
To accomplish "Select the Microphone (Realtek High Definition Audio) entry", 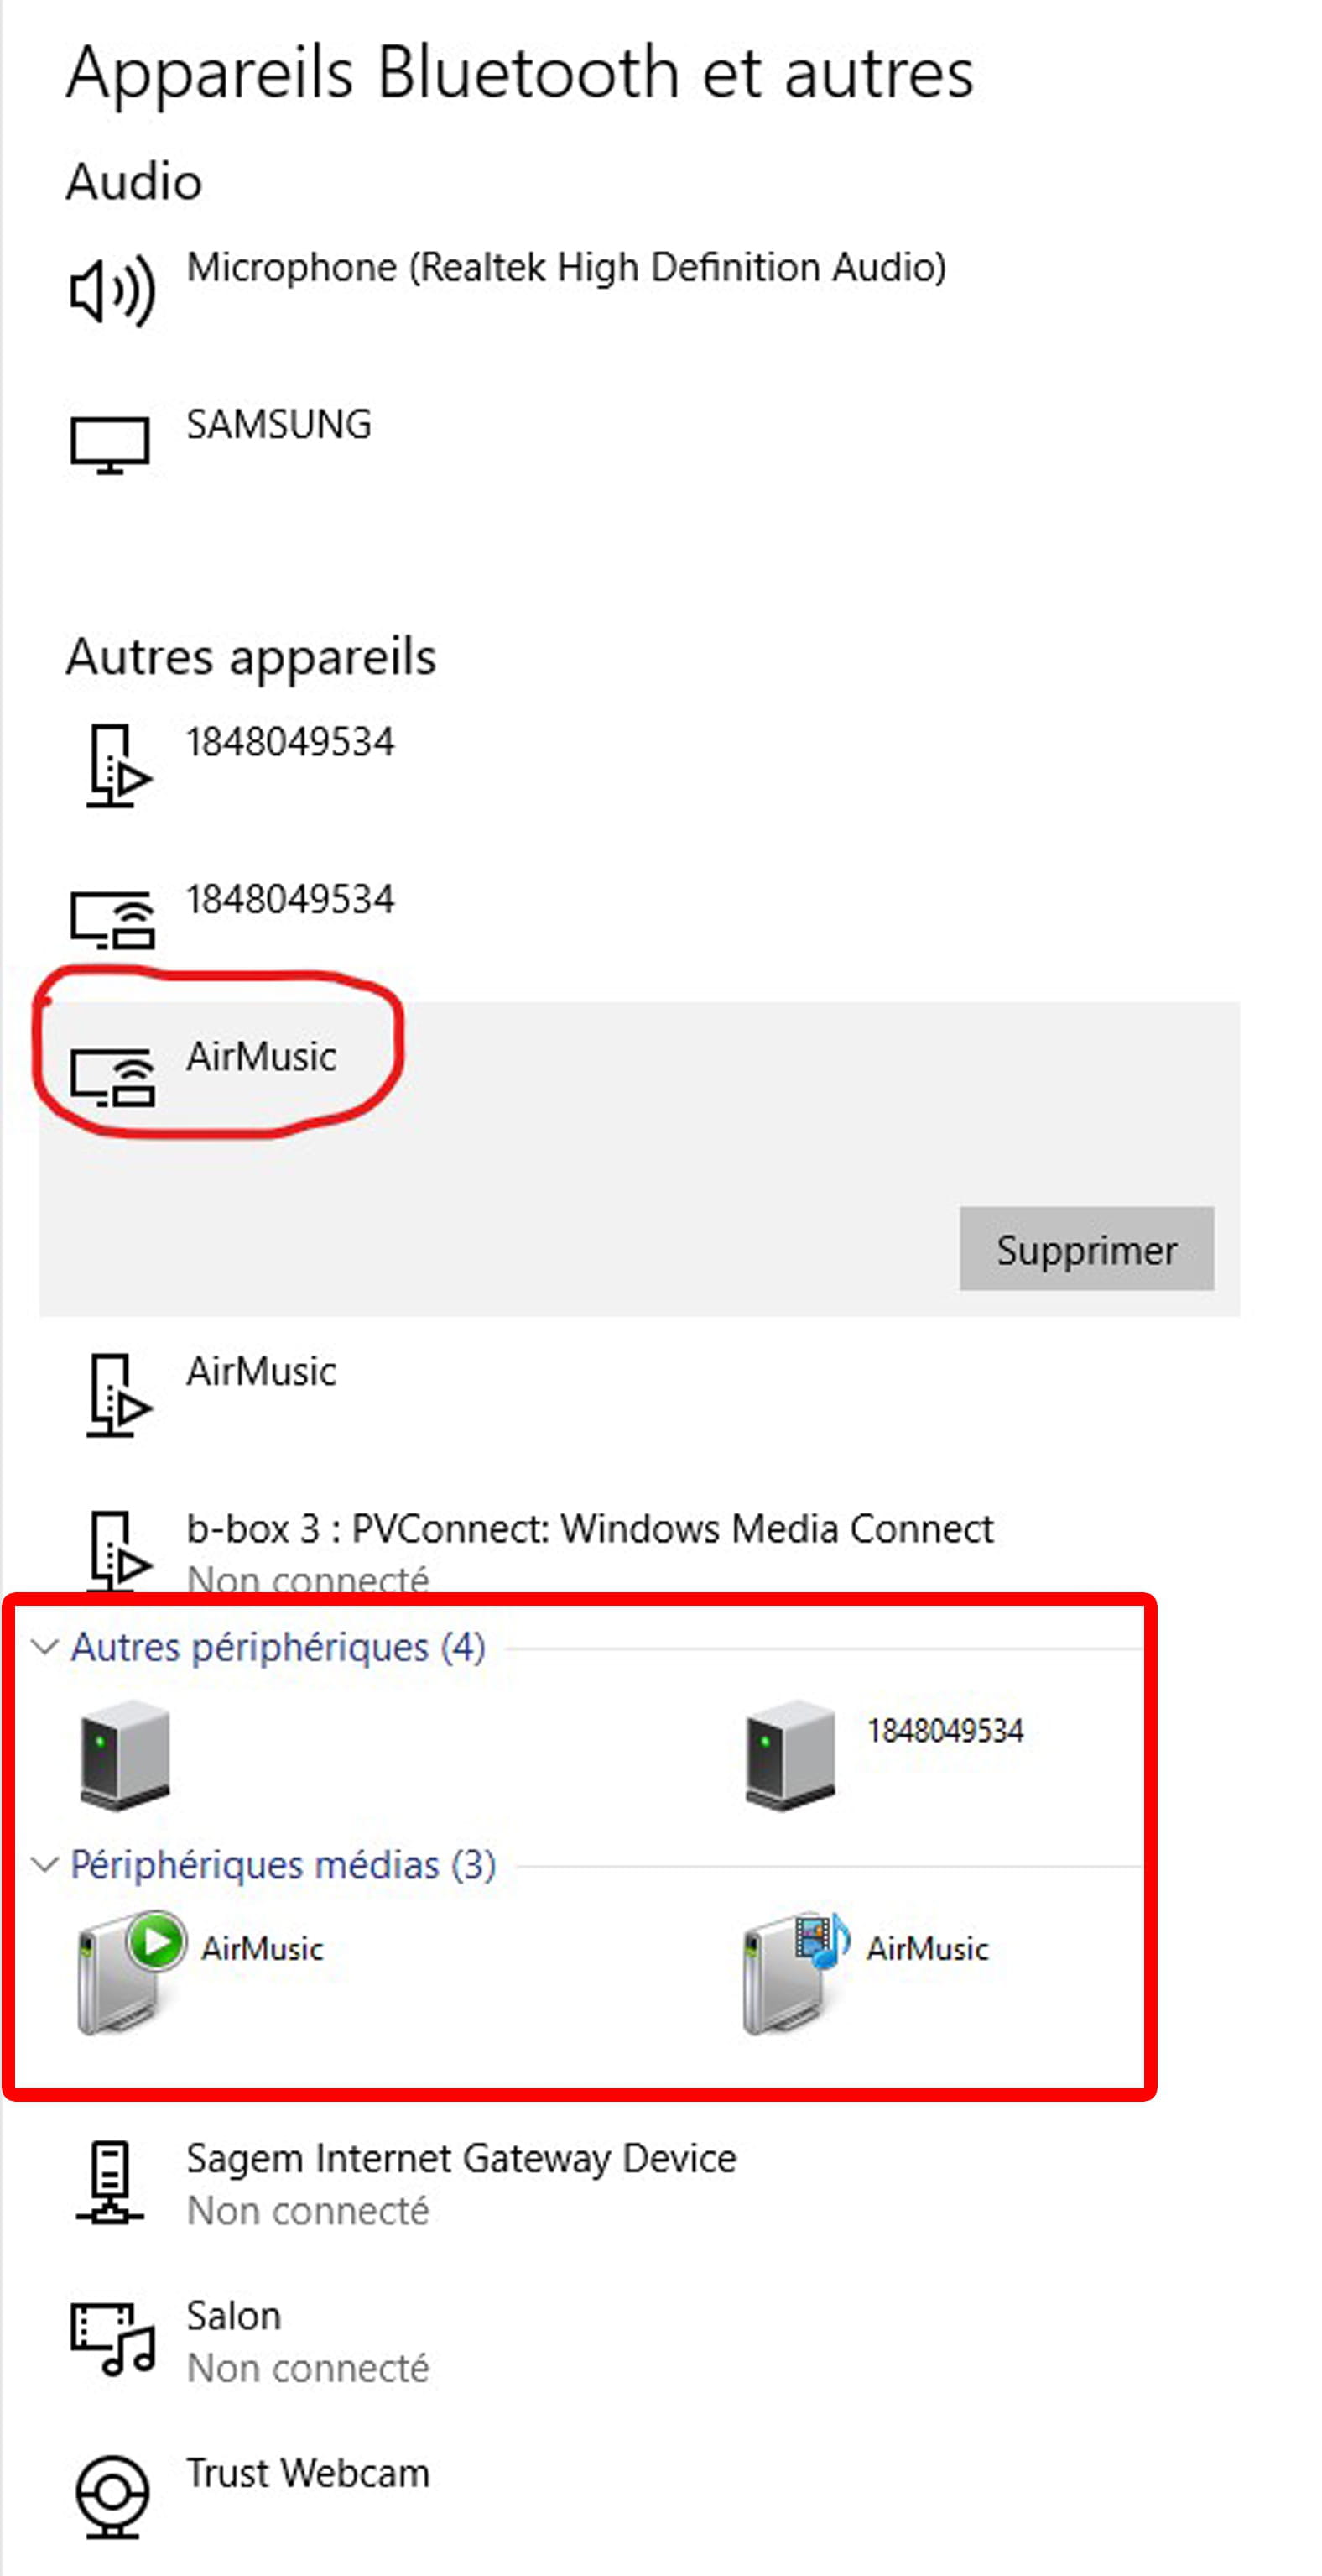I will click(639, 291).
